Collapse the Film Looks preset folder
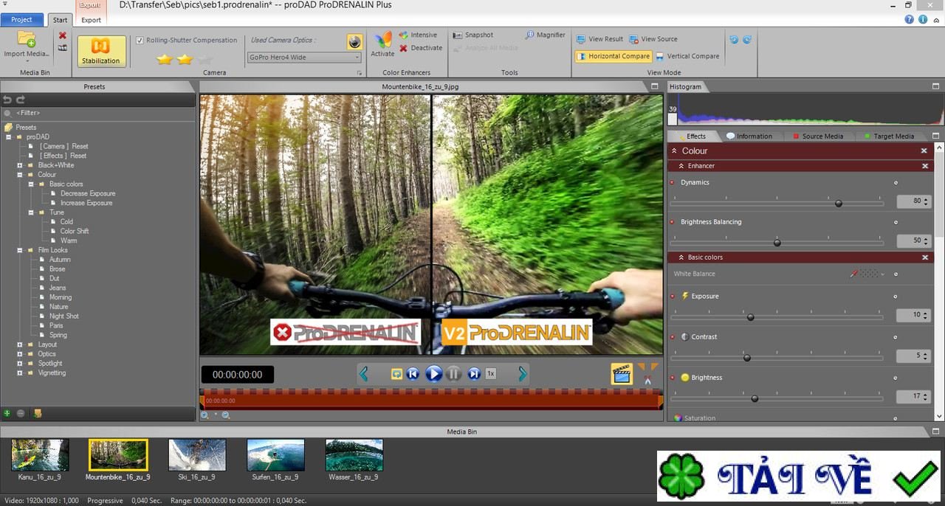 point(21,250)
